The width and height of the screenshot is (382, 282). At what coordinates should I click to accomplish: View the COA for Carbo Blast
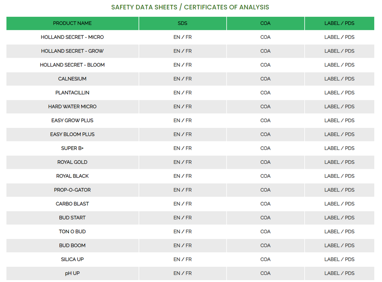coord(265,204)
